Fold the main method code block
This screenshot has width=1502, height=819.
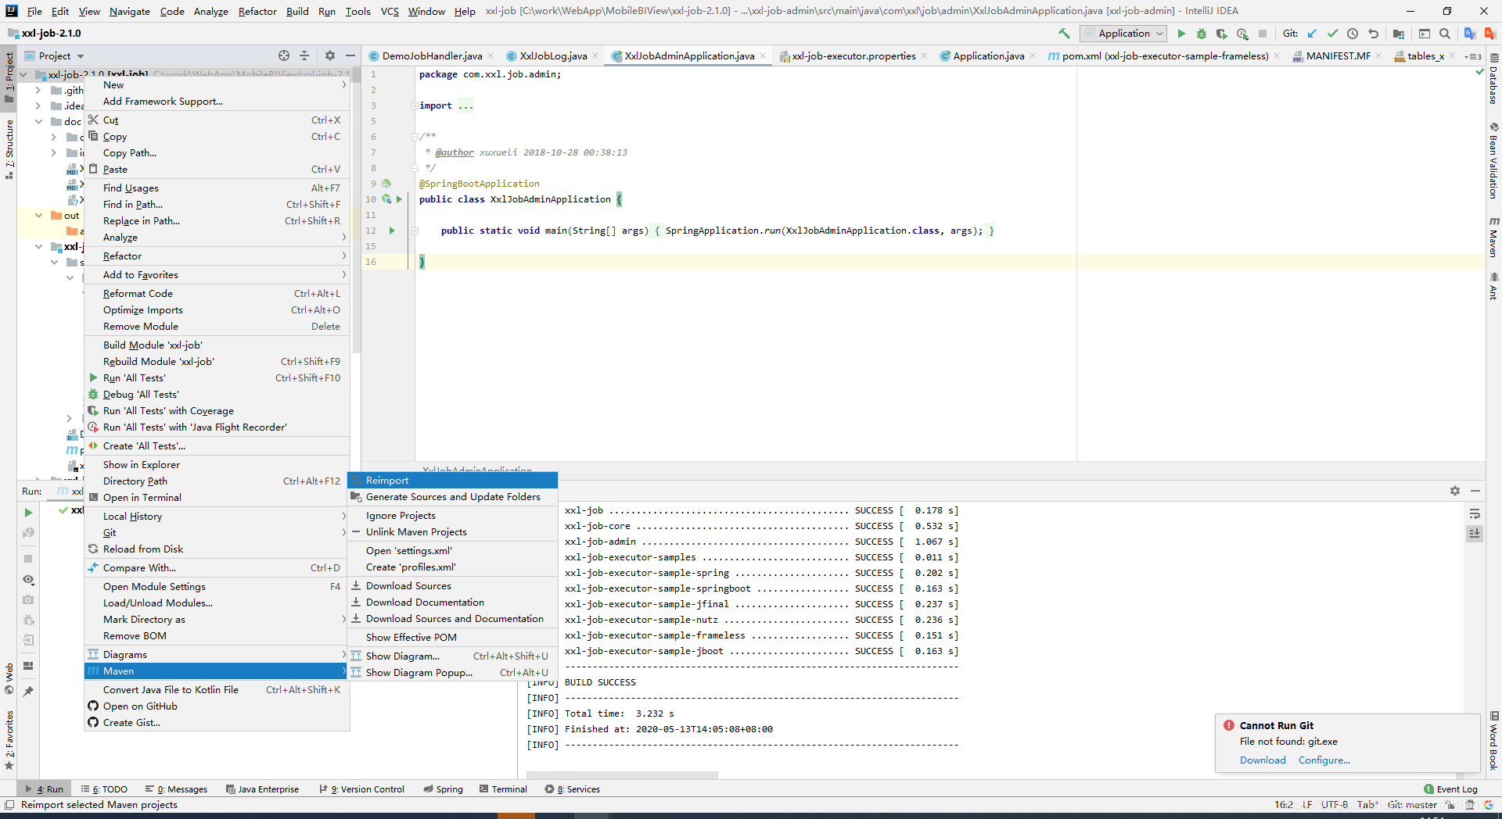(x=415, y=231)
